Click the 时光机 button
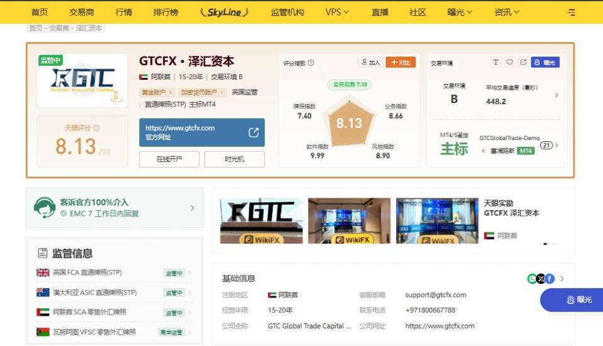Image resolution: width=603 pixels, height=346 pixels. (x=235, y=159)
